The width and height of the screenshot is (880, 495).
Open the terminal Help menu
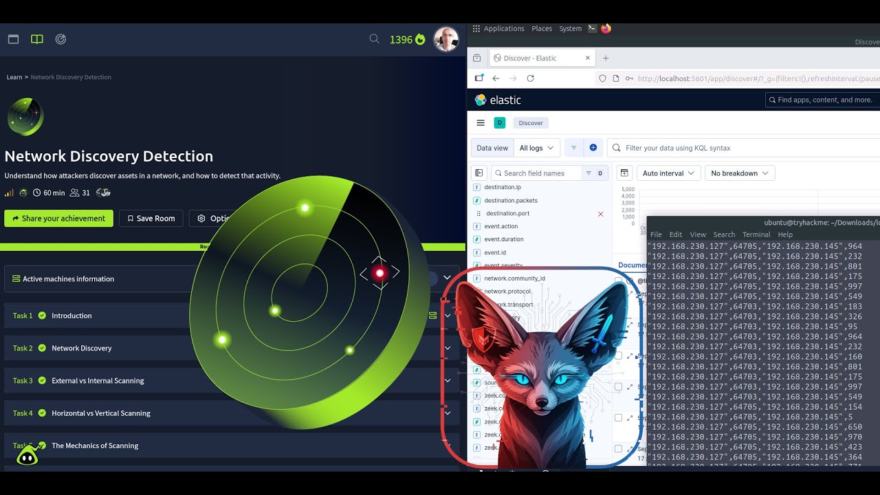[x=785, y=234]
